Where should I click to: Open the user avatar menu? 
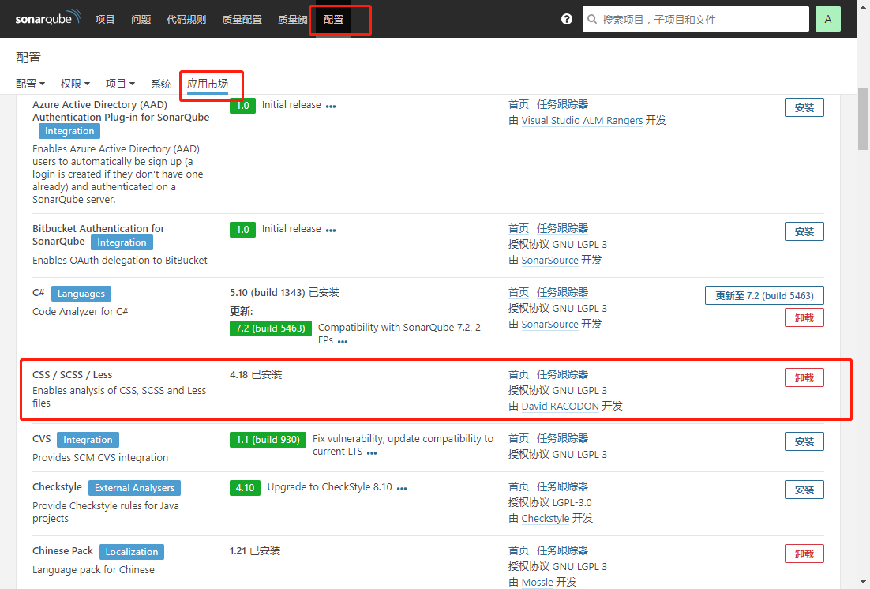click(x=827, y=19)
